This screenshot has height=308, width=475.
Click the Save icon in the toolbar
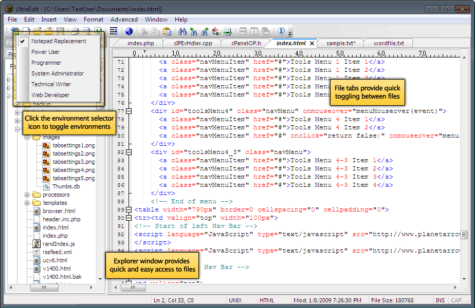(x=60, y=30)
